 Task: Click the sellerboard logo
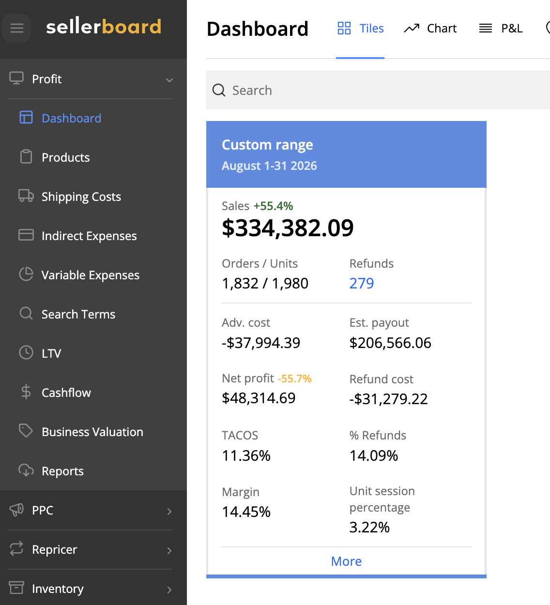click(x=104, y=27)
